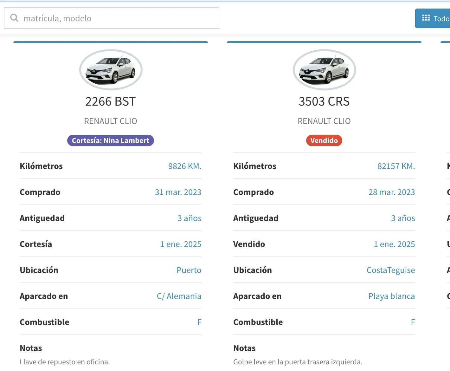Viewport: 450px width, 371px height.
Task: Open the 82157 KM. mileage value
Action: pyautogui.click(x=396, y=166)
